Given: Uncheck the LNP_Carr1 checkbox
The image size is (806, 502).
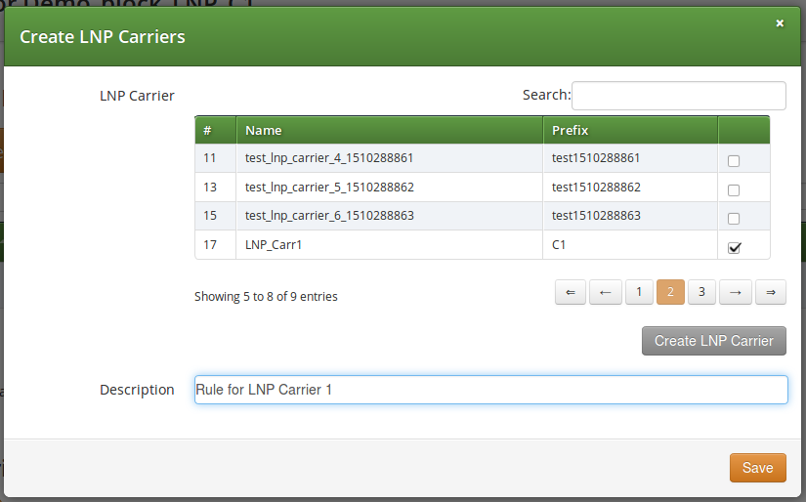Looking at the screenshot, I should pos(734,248).
